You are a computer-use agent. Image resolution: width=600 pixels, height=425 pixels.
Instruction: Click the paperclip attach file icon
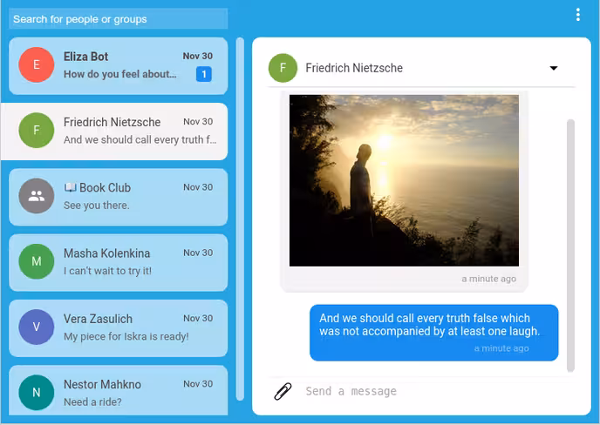tap(283, 391)
